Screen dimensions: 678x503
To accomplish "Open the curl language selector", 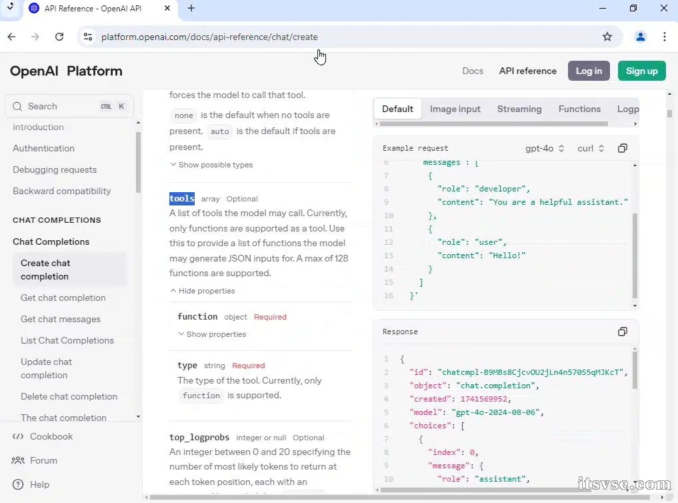I will coord(590,148).
